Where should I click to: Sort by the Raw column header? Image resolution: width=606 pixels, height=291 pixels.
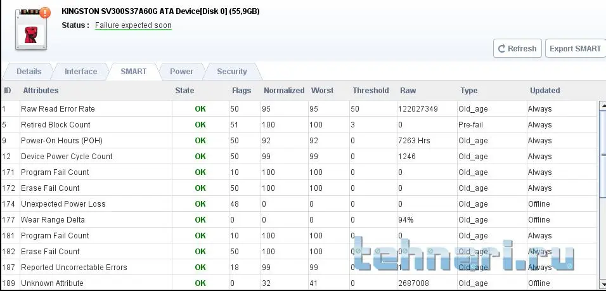click(x=408, y=91)
